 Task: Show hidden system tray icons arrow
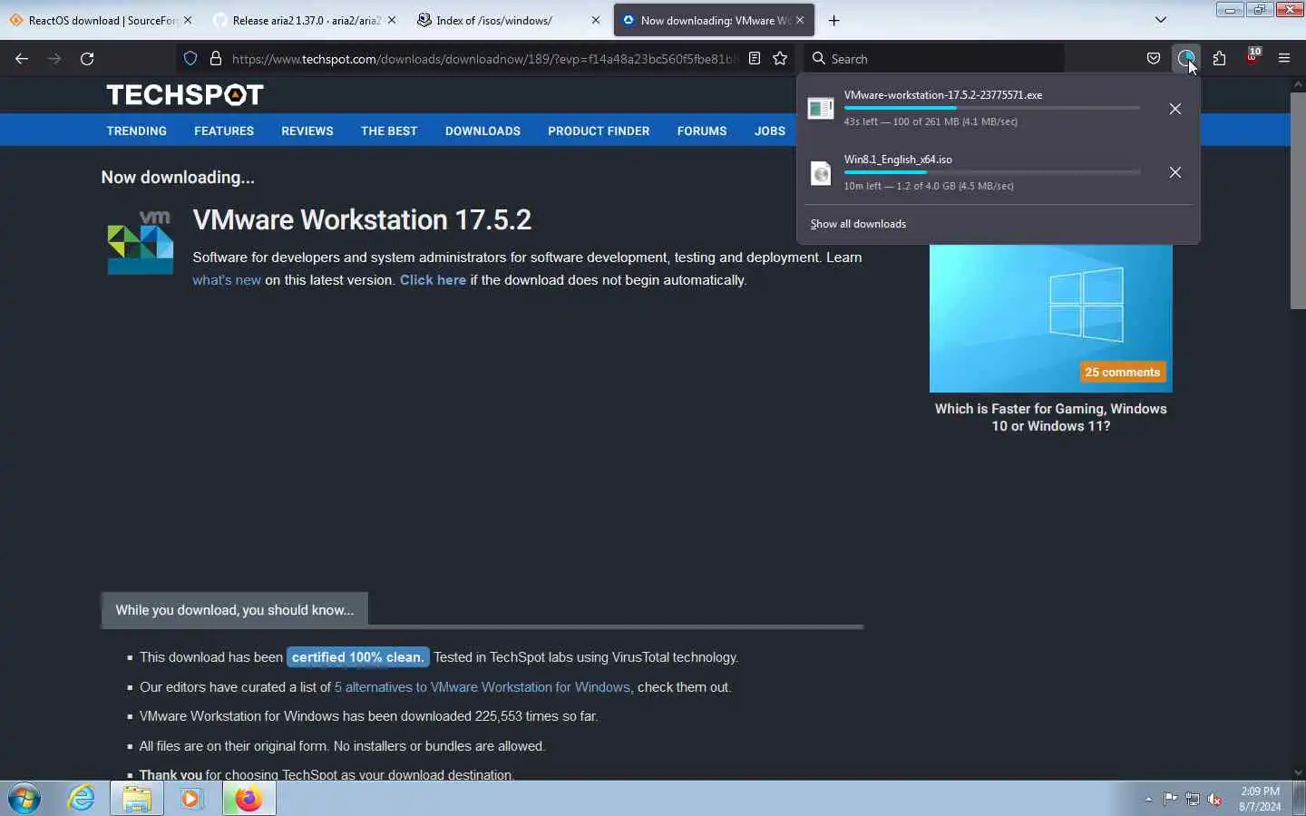1148,799
